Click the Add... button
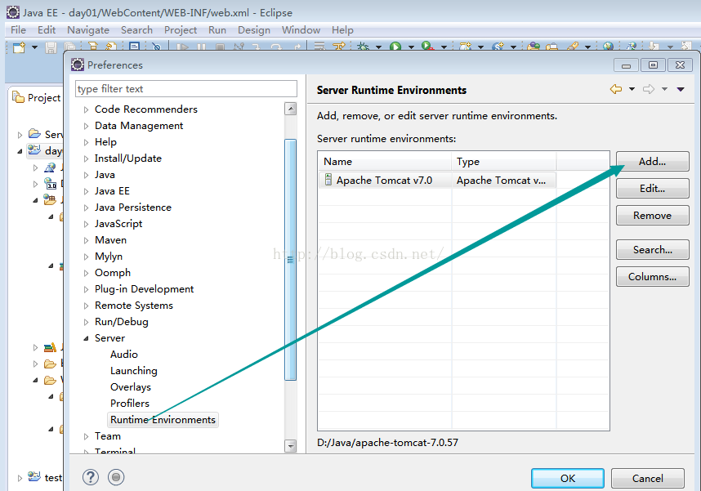 pos(652,161)
